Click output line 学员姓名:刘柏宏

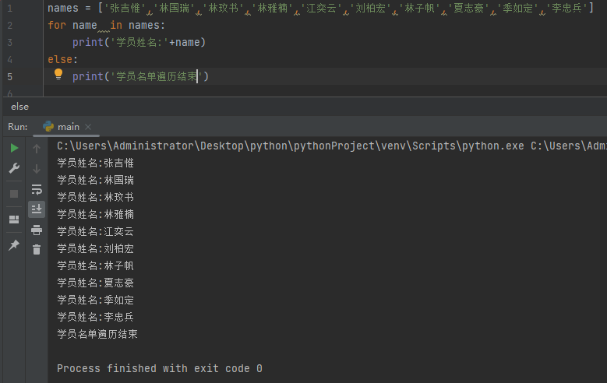(96, 248)
